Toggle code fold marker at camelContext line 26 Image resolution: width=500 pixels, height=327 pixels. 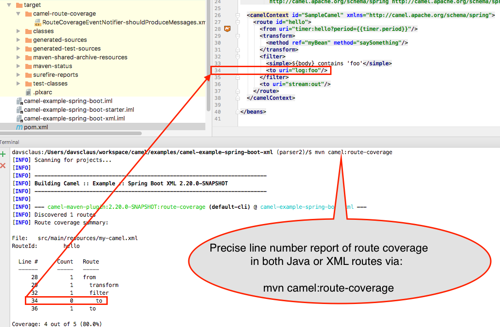pyautogui.click(x=238, y=15)
